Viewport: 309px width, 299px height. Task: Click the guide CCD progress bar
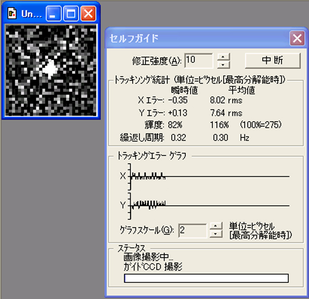click(206, 278)
